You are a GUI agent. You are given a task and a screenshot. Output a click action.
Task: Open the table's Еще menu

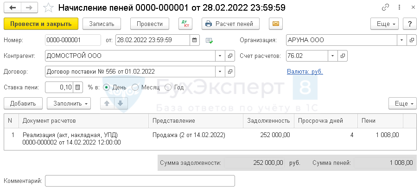(x=402, y=103)
